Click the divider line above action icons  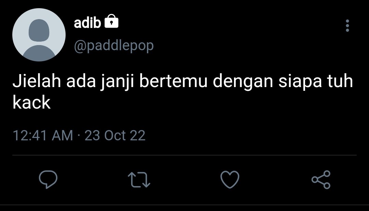coord(184,155)
